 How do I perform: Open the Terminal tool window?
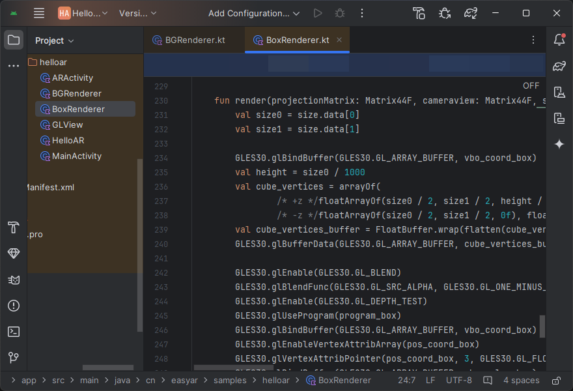[x=13, y=332]
